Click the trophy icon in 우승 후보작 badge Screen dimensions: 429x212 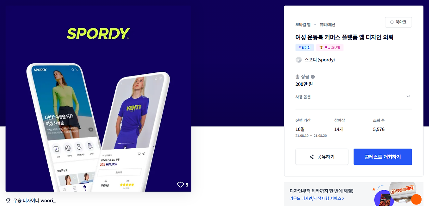point(321,48)
